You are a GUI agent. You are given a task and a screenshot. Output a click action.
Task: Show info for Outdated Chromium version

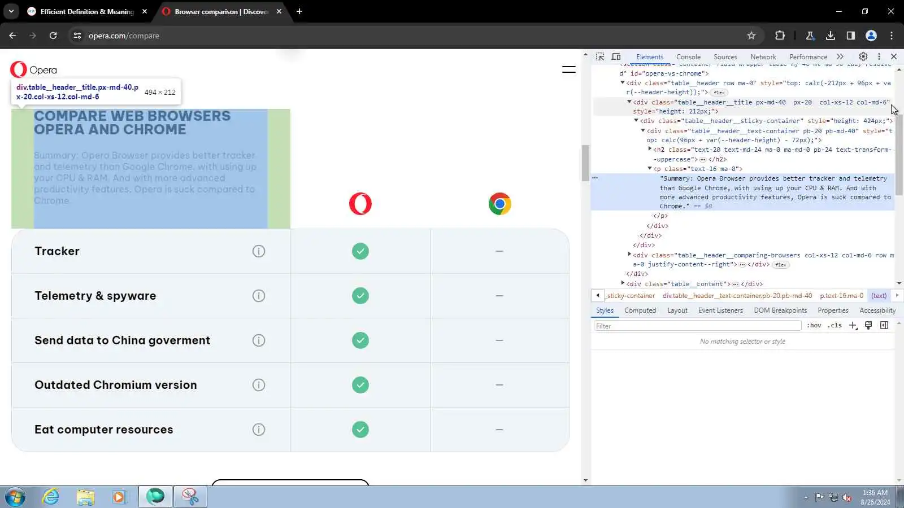pyautogui.click(x=259, y=385)
